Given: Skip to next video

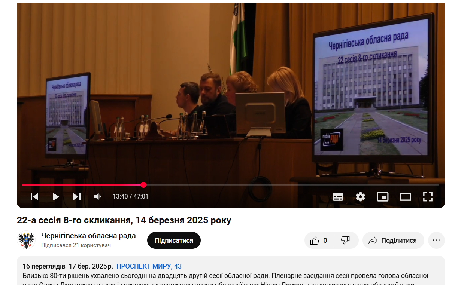Looking at the screenshot, I should coord(77,197).
